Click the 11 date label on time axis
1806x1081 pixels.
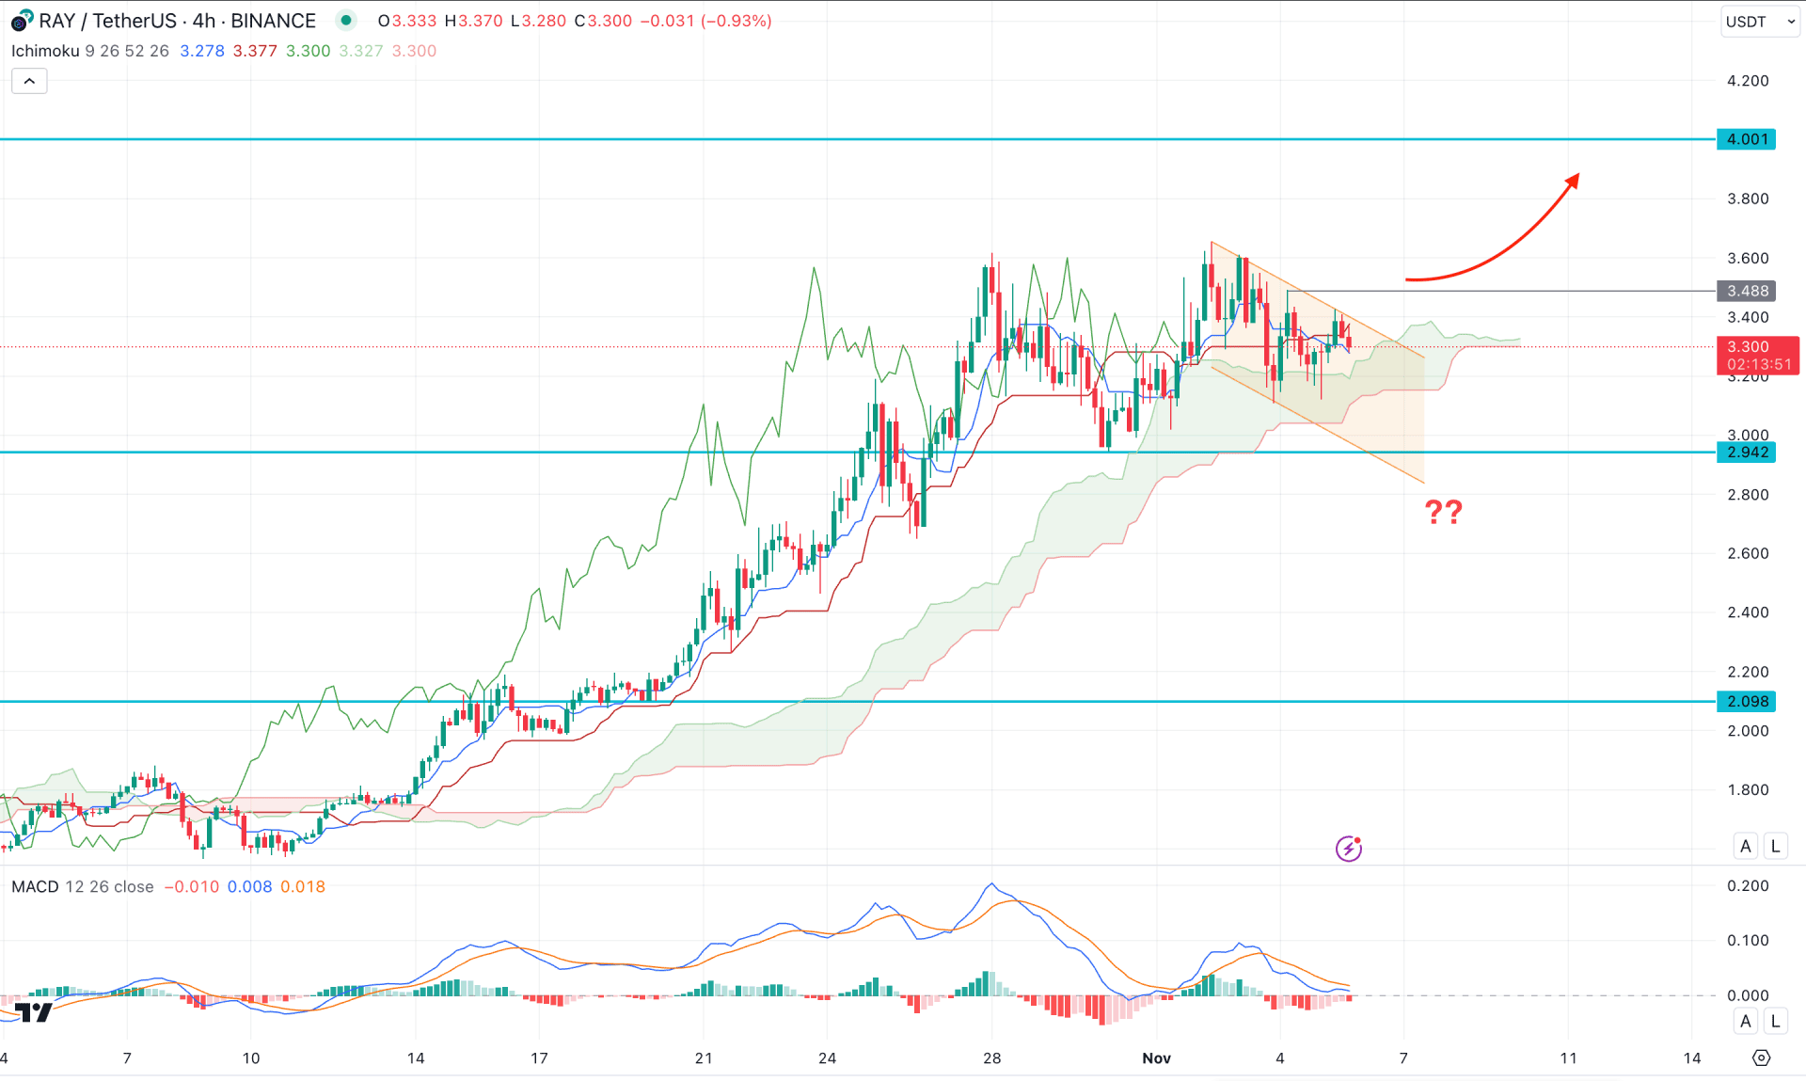pyautogui.click(x=1568, y=1058)
